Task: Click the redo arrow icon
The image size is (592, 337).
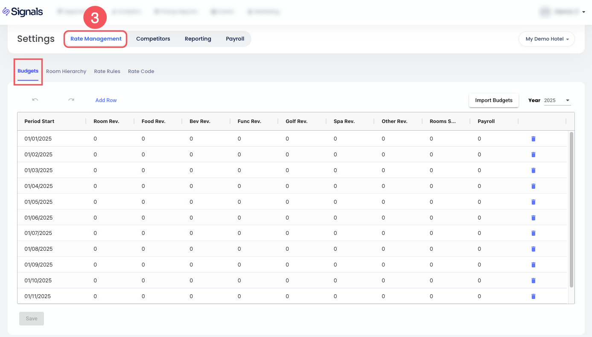Action: click(x=71, y=100)
